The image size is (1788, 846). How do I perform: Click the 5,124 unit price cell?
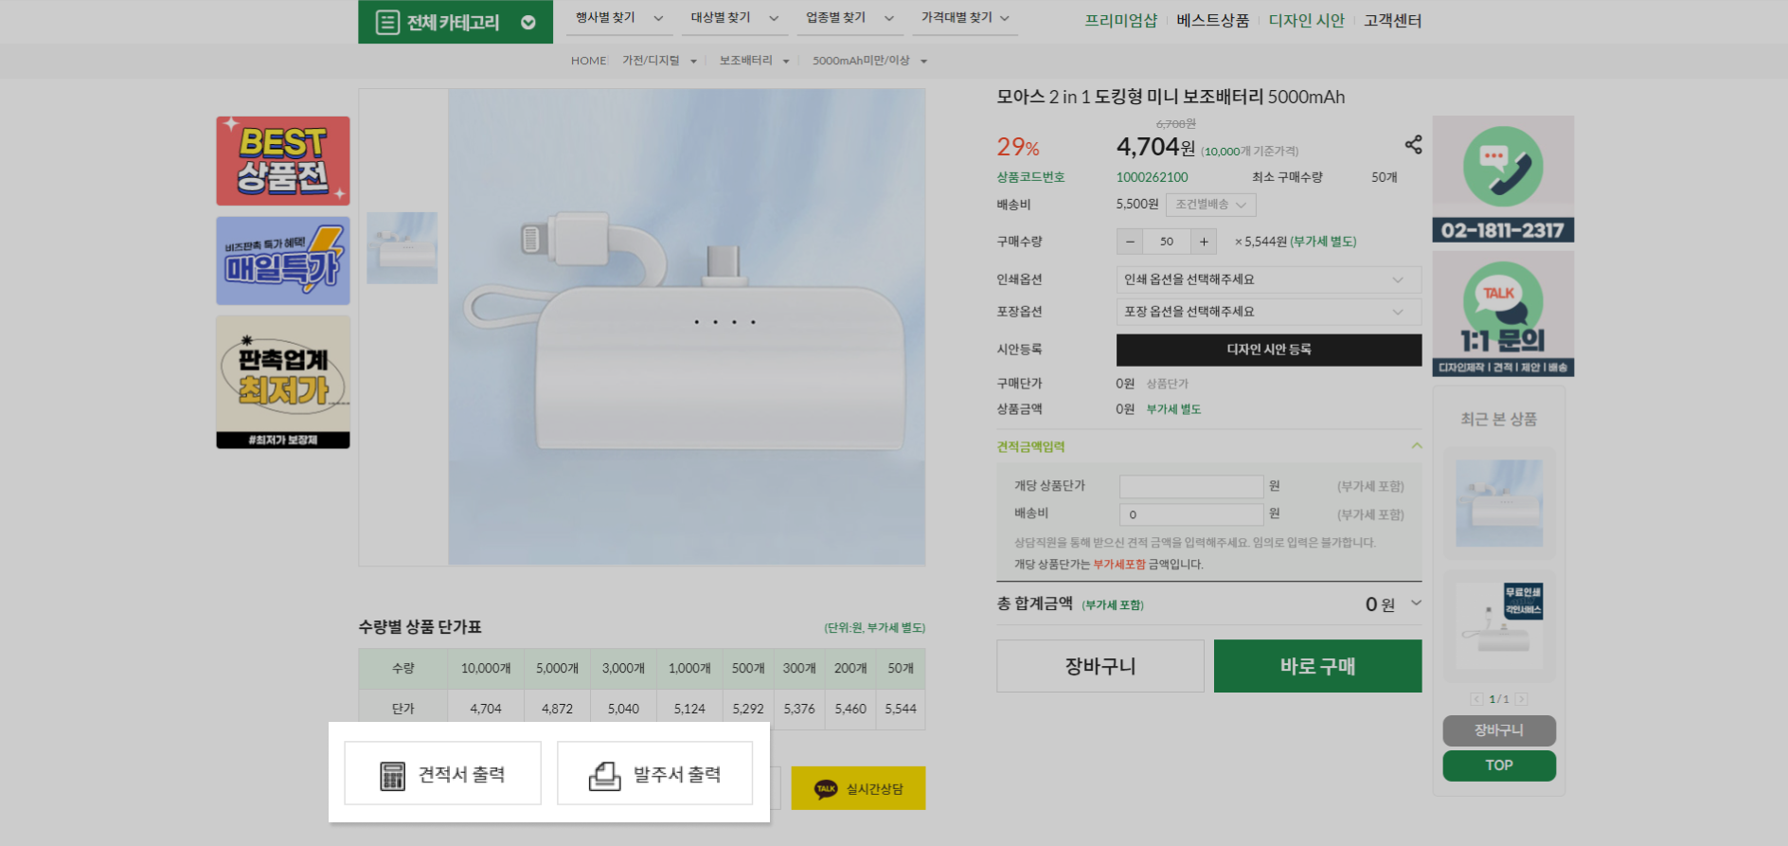(689, 709)
